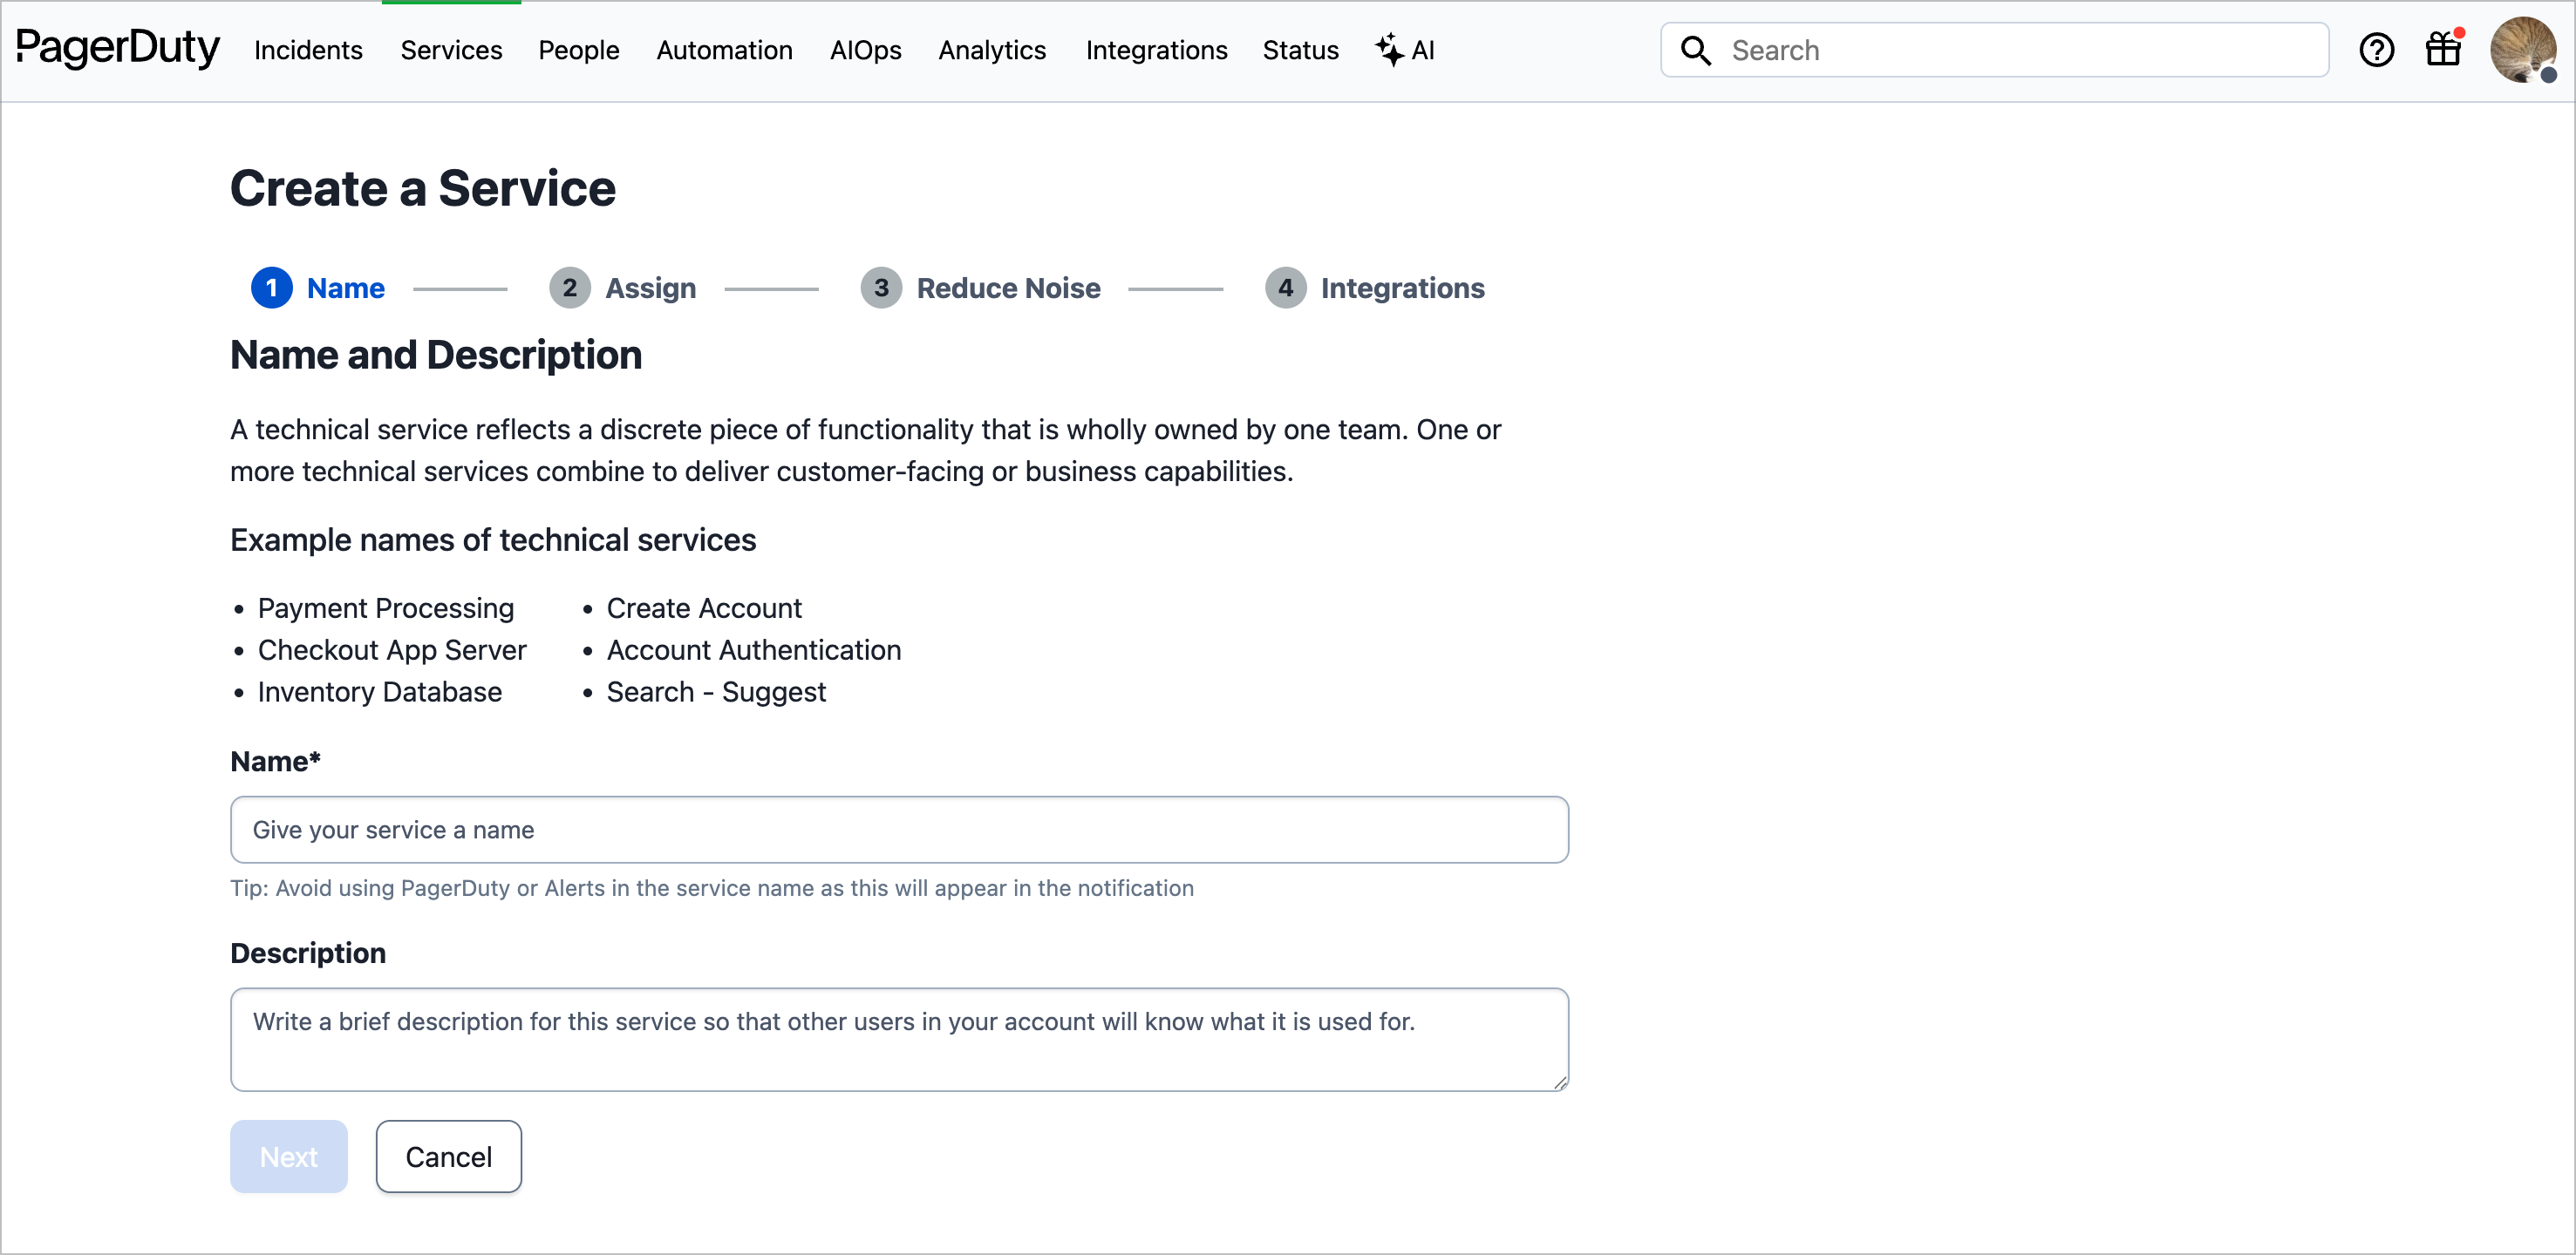The height and width of the screenshot is (1255, 2576).
Task: Open the Automation menu
Action: (724, 50)
